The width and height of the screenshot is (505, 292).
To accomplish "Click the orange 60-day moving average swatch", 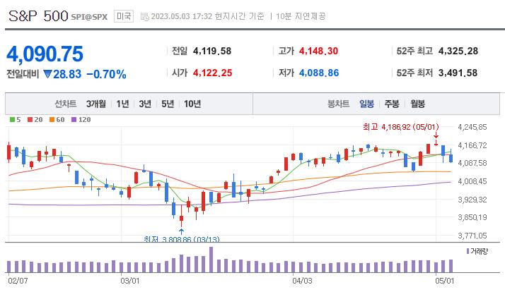I will tap(52, 119).
